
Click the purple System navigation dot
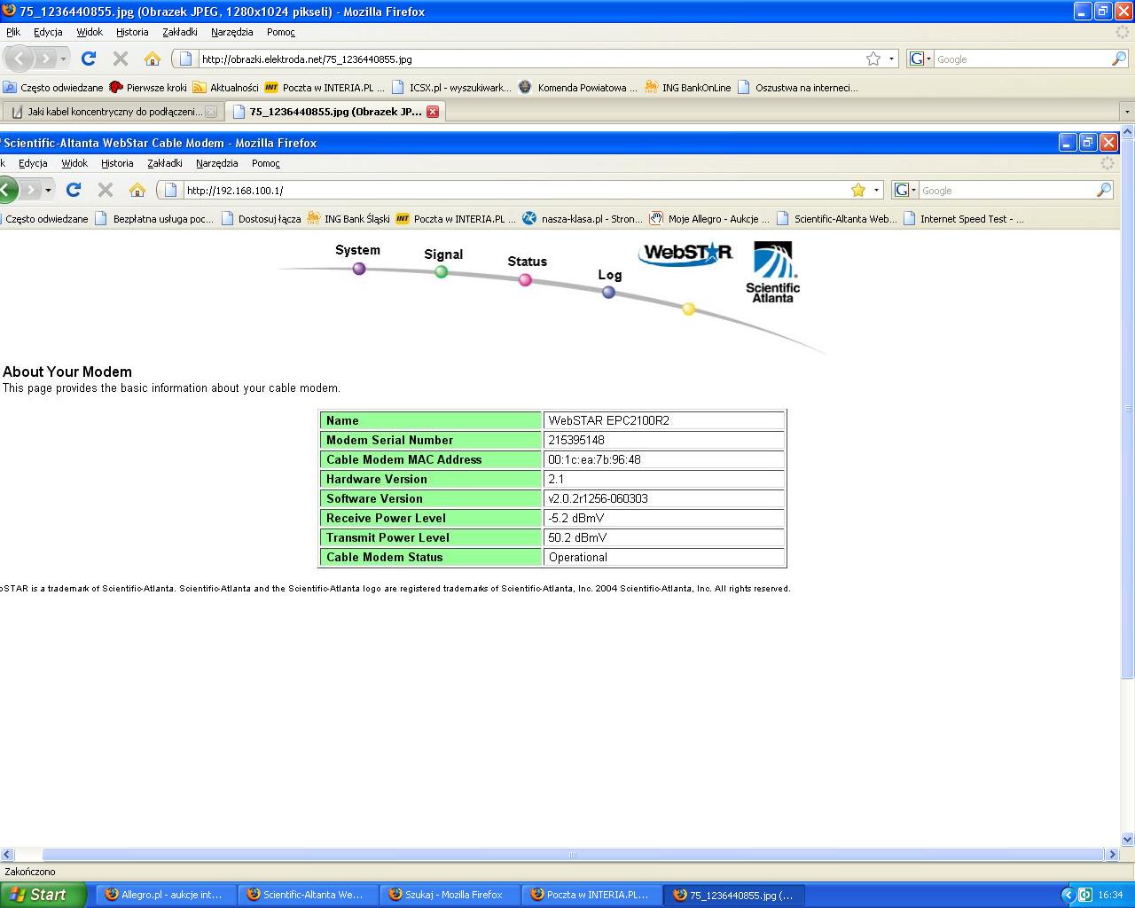(359, 269)
